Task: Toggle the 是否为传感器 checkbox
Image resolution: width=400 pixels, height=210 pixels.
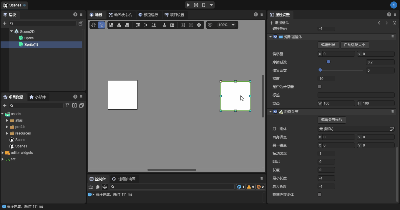Action: click(x=319, y=87)
